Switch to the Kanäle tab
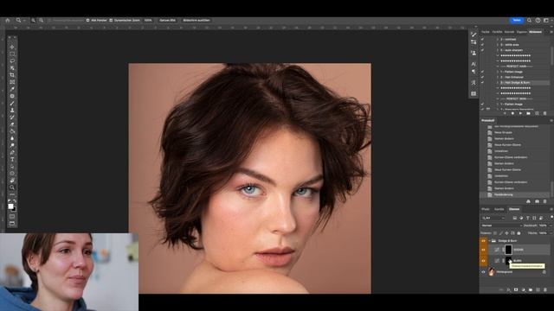 (x=499, y=209)
